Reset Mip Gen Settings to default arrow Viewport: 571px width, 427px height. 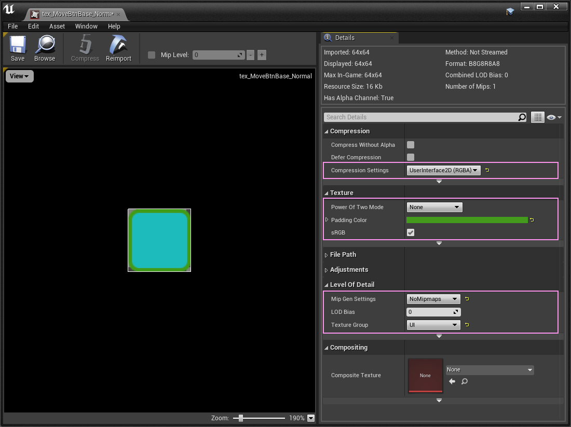click(467, 299)
